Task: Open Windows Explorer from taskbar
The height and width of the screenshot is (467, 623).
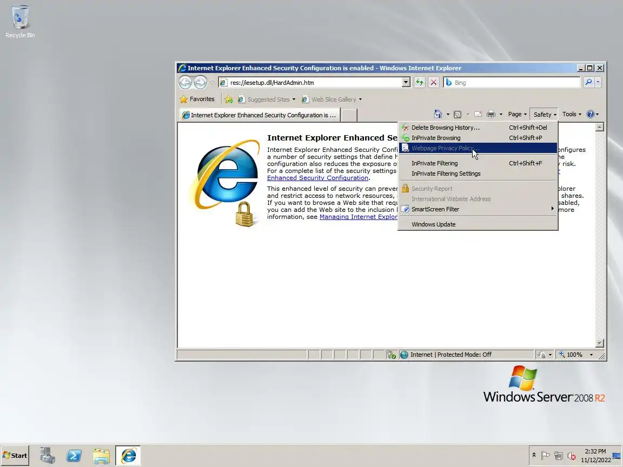Action: point(101,456)
